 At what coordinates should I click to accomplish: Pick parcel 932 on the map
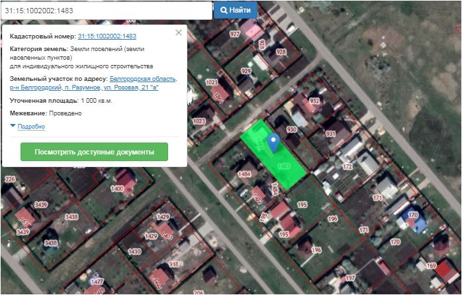(314, 101)
